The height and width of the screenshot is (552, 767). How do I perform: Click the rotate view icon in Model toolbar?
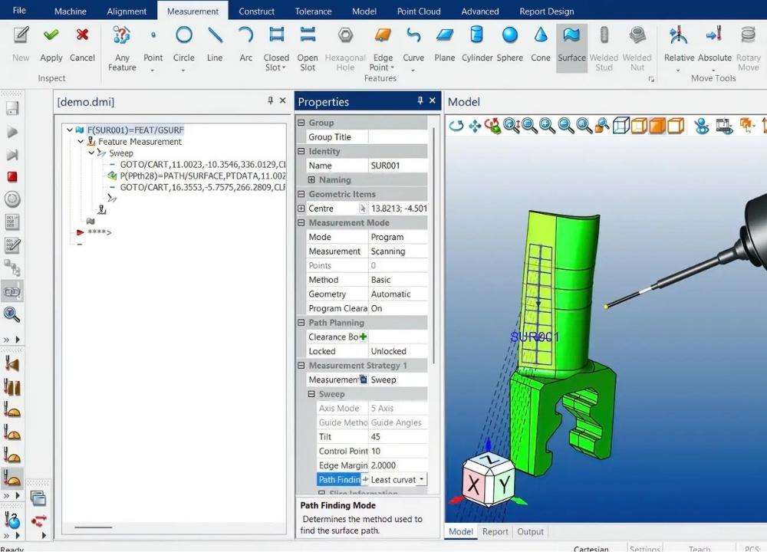tap(456, 127)
